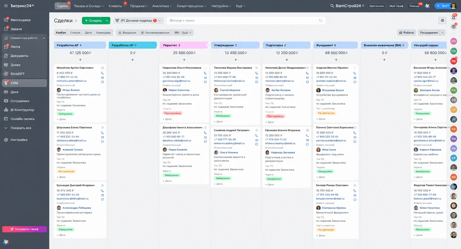
Task: Open the Аналитика menu
Action: tap(162, 6)
